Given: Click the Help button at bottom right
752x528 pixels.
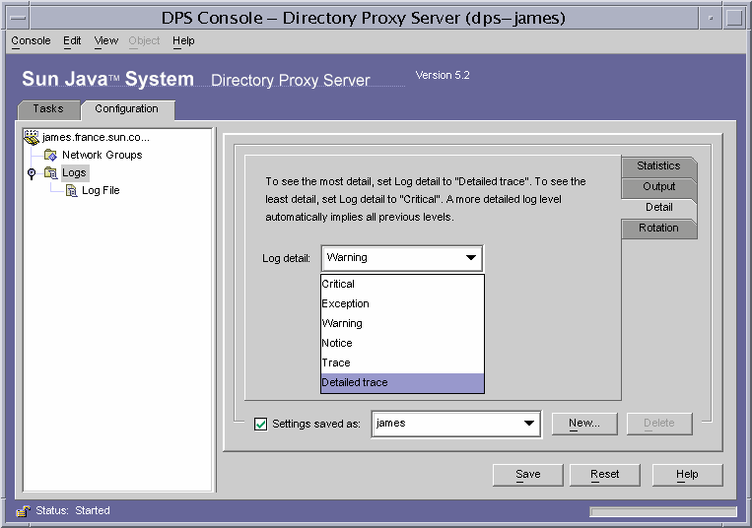Looking at the screenshot, I should (x=687, y=475).
